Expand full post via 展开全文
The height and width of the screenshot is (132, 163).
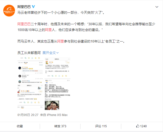(50, 53)
